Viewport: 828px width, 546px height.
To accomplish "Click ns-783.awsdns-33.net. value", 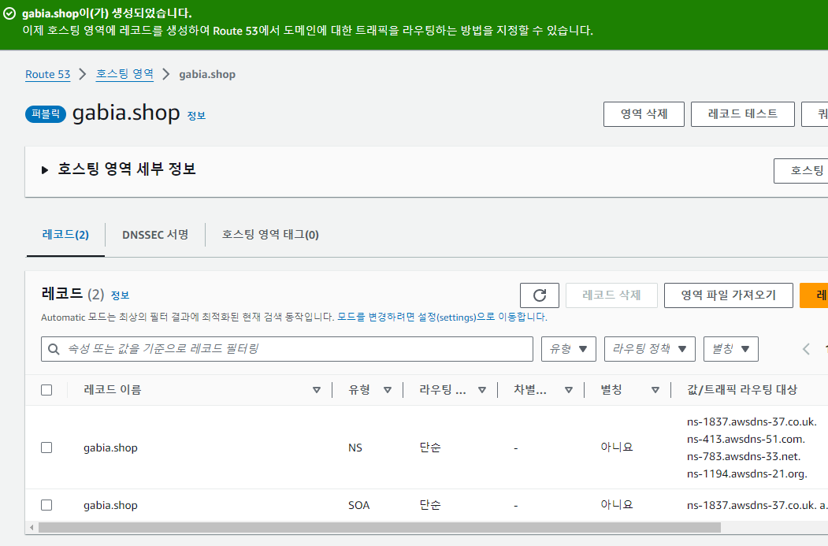I will 744,457.
